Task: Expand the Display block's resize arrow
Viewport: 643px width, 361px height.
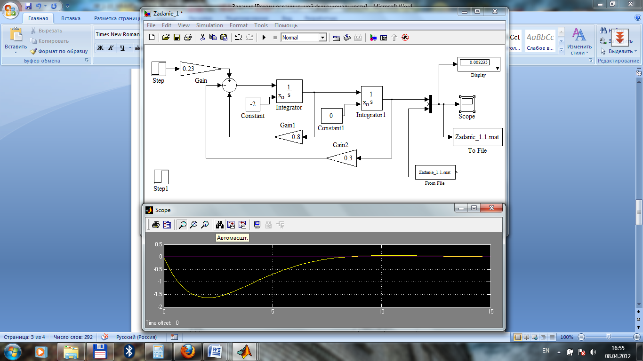Action: (x=497, y=69)
